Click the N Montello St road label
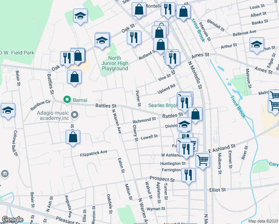Viewport: 279px width, 224px height. (195, 75)
